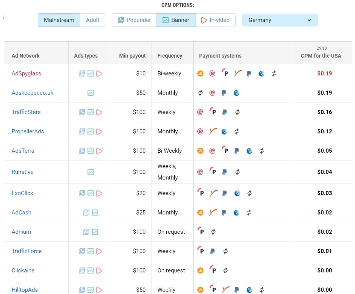The image size is (355, 294).
Task: Click Adskeeper PayPal payment icon
Action: (224, 93)
